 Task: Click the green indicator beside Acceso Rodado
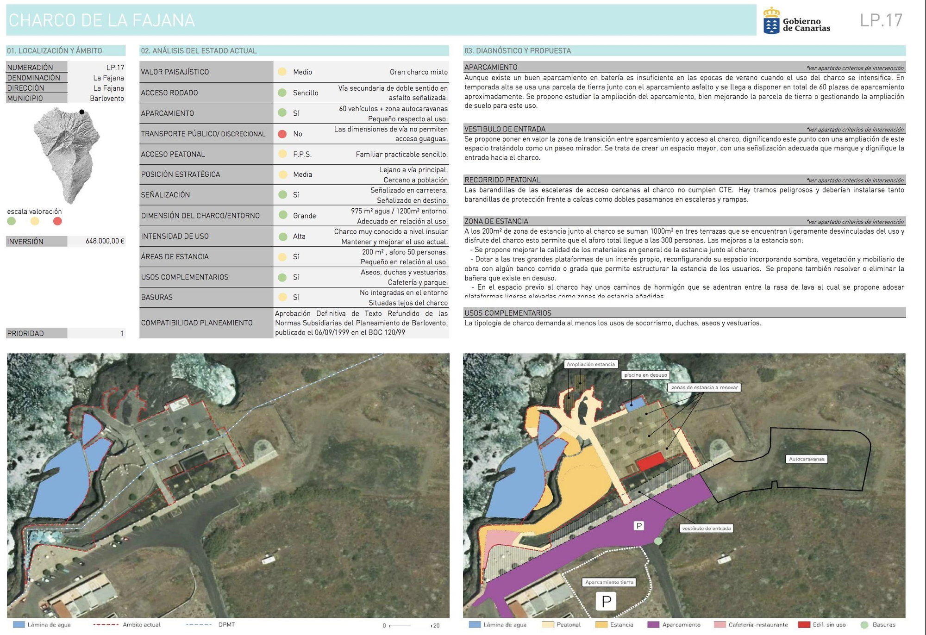point(282,93)
